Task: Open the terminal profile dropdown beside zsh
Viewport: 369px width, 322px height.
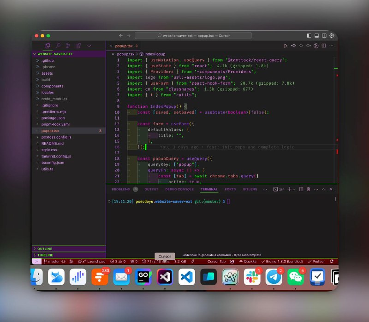Action: click(294, 189)
